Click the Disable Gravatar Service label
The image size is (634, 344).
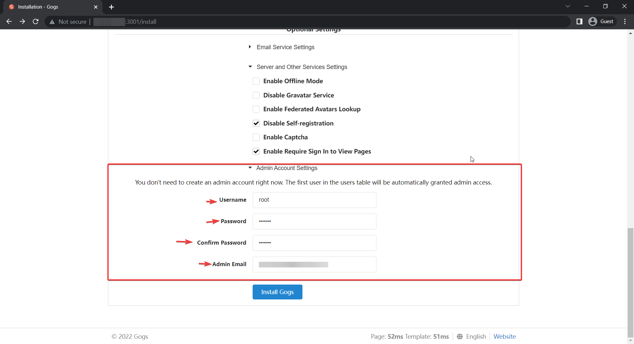click(299, 95)
